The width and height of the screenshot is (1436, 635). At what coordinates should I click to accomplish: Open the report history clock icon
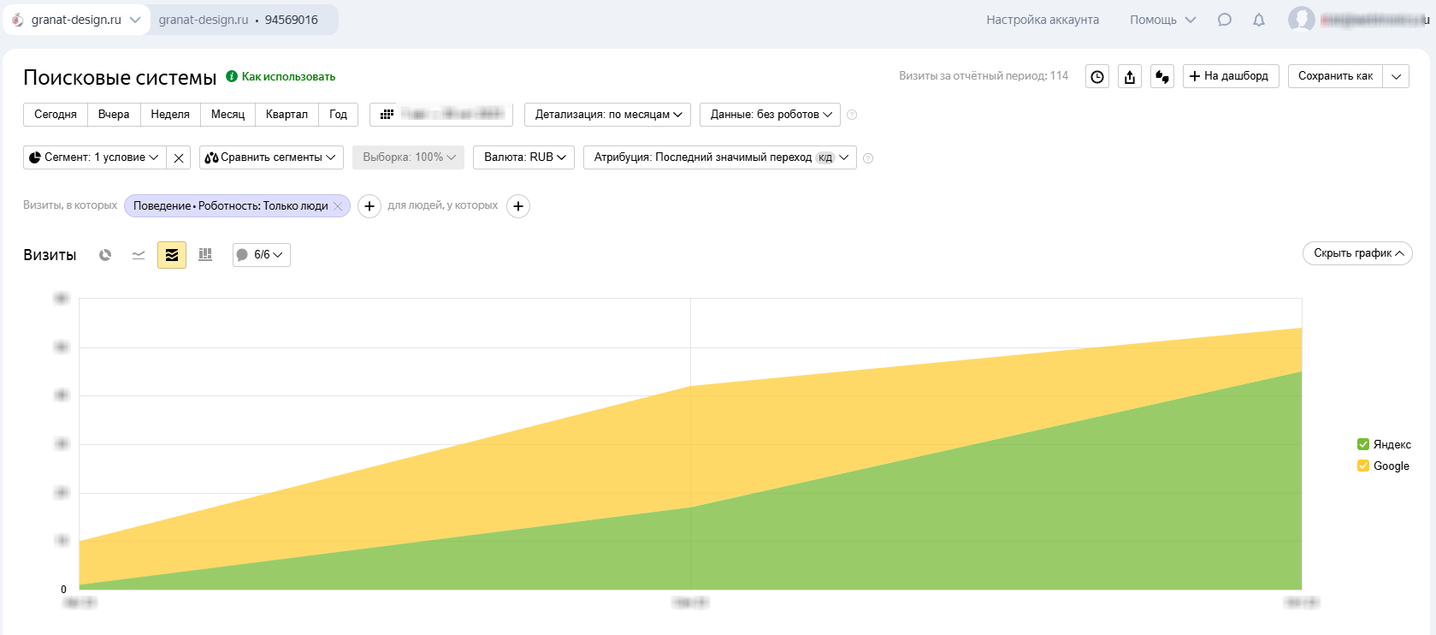(1097, 77)
